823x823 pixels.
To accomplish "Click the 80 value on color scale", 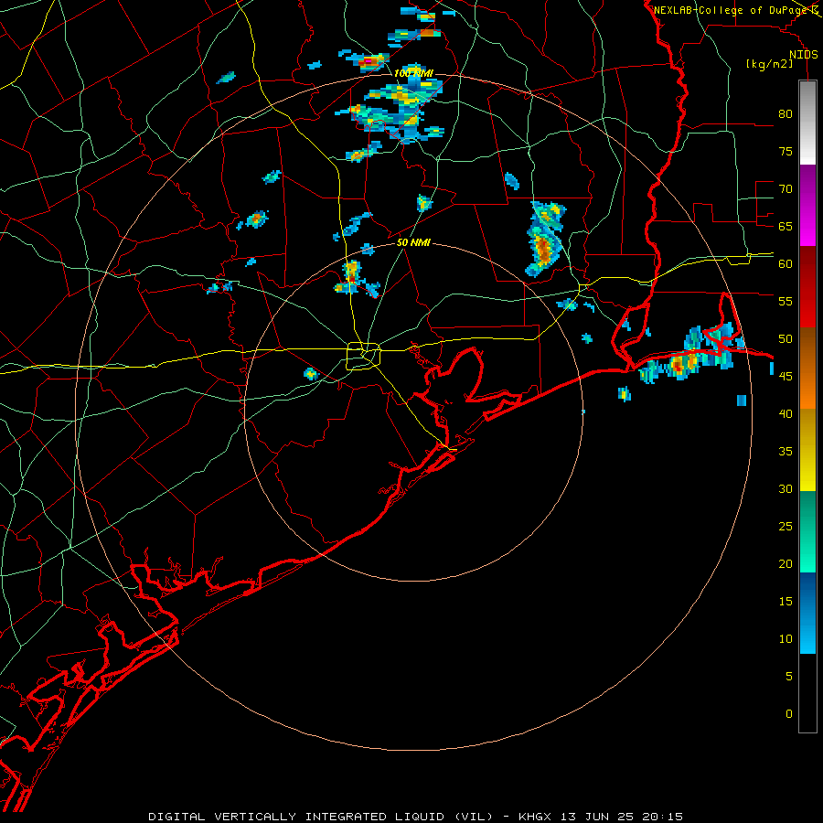I will click(786, 114).
